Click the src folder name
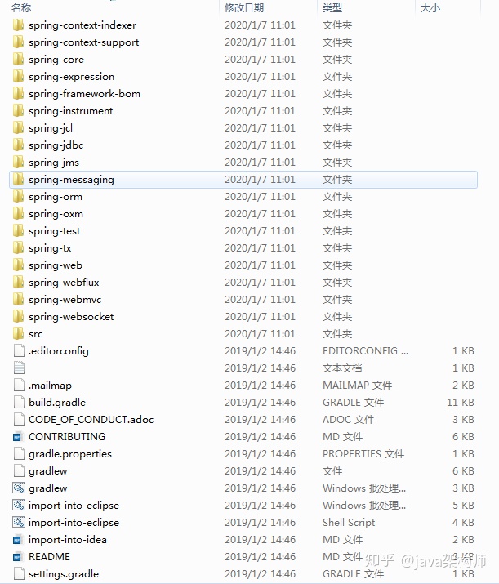499x584 pixels. pyautogui.click(x=36, y=334)
